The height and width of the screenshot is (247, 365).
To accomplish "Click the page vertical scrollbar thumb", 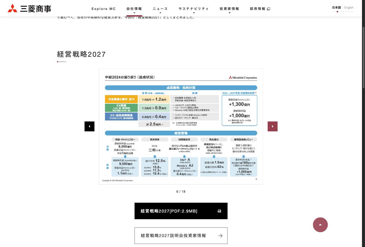I will (x=364, y=57).
